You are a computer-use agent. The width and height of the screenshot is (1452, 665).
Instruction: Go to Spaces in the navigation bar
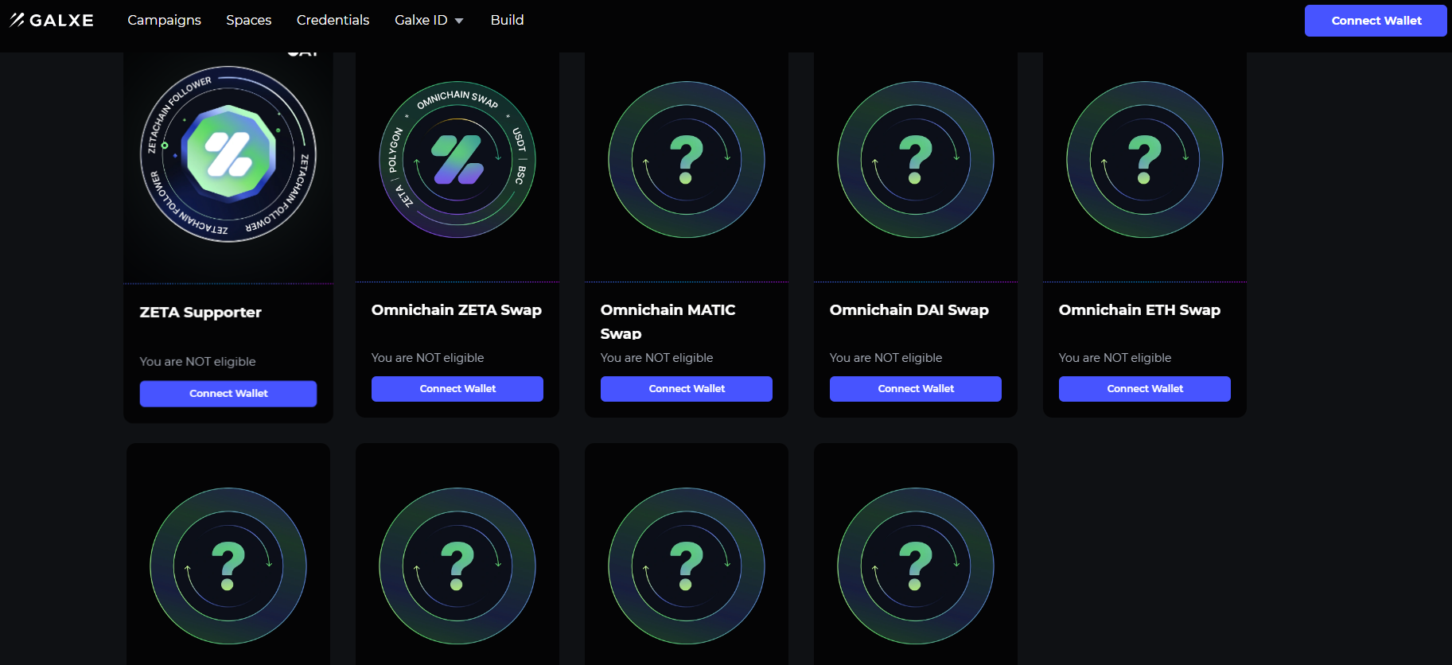pyautogui.click(x=248, y=20)
